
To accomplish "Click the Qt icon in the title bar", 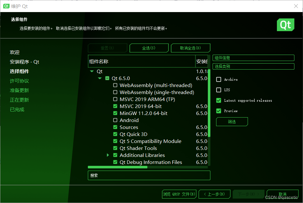I will [x=6, y=6].
